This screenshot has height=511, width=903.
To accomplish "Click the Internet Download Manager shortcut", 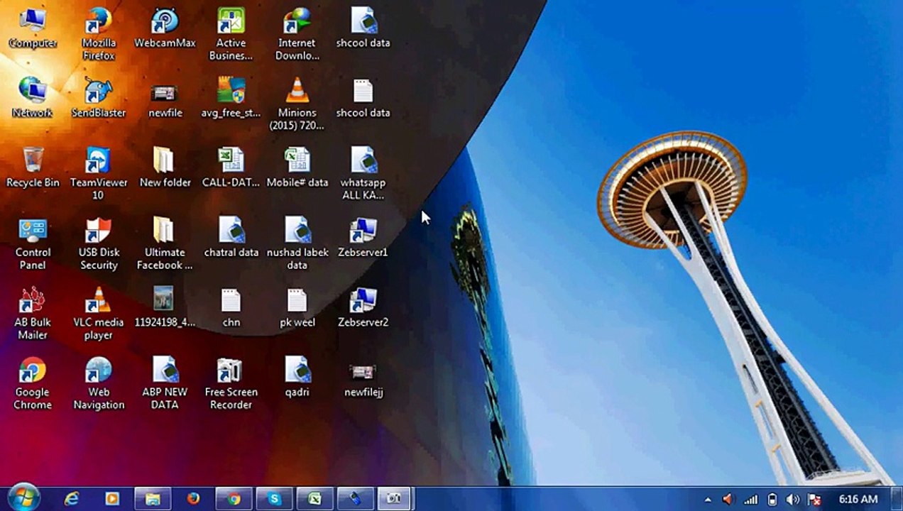I will tap(297, 34).
